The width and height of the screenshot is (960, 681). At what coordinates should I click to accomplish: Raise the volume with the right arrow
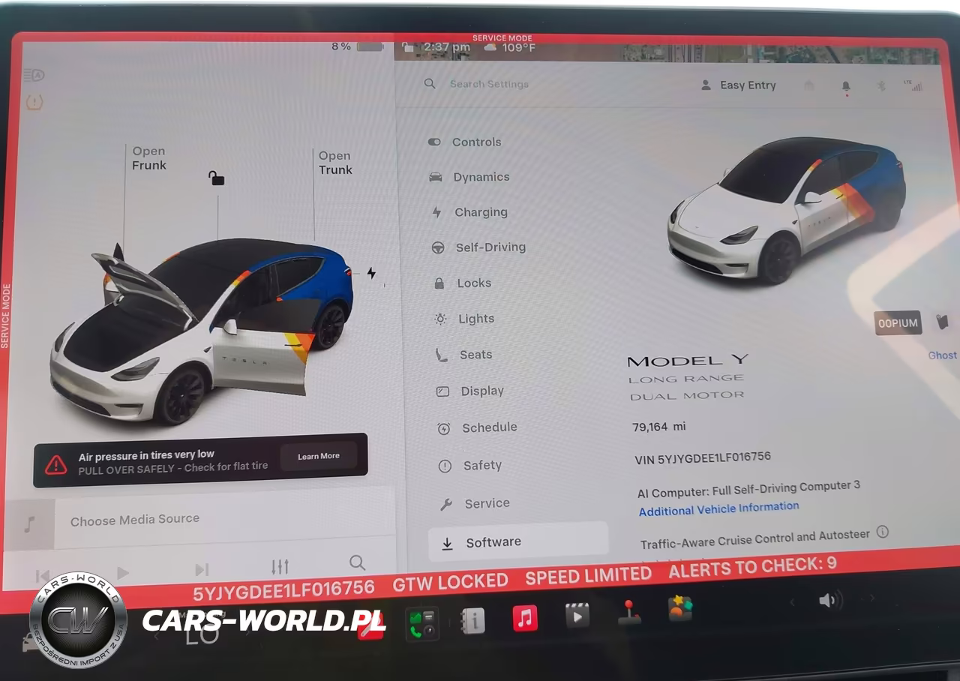[x=871, y=598]
